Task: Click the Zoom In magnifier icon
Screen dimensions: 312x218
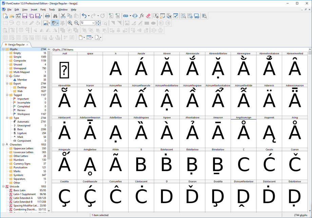Action: click(70, 23)
